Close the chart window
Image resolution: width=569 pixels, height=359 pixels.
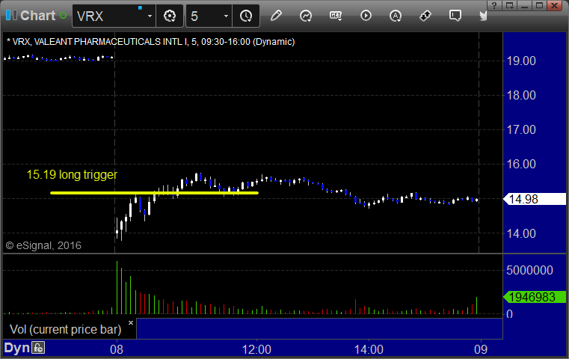(554, 5)
